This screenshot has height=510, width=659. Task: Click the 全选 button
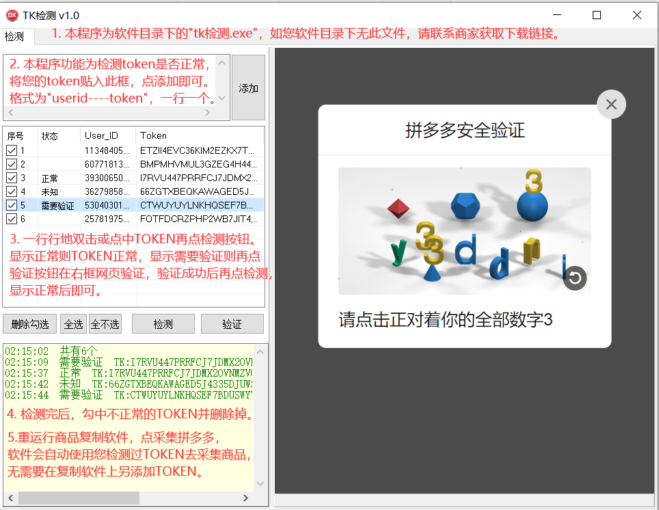pos(74,324)
